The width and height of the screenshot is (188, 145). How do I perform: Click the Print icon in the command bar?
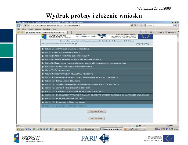(x=151, y=32)
